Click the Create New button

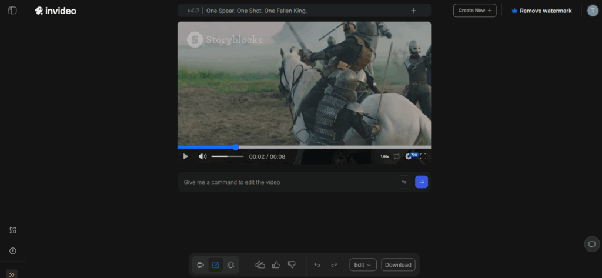pyautogui.click(x=474, y=11)
